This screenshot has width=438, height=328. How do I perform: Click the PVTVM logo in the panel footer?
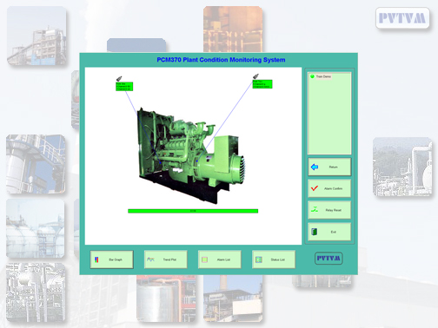click(328, 259)
